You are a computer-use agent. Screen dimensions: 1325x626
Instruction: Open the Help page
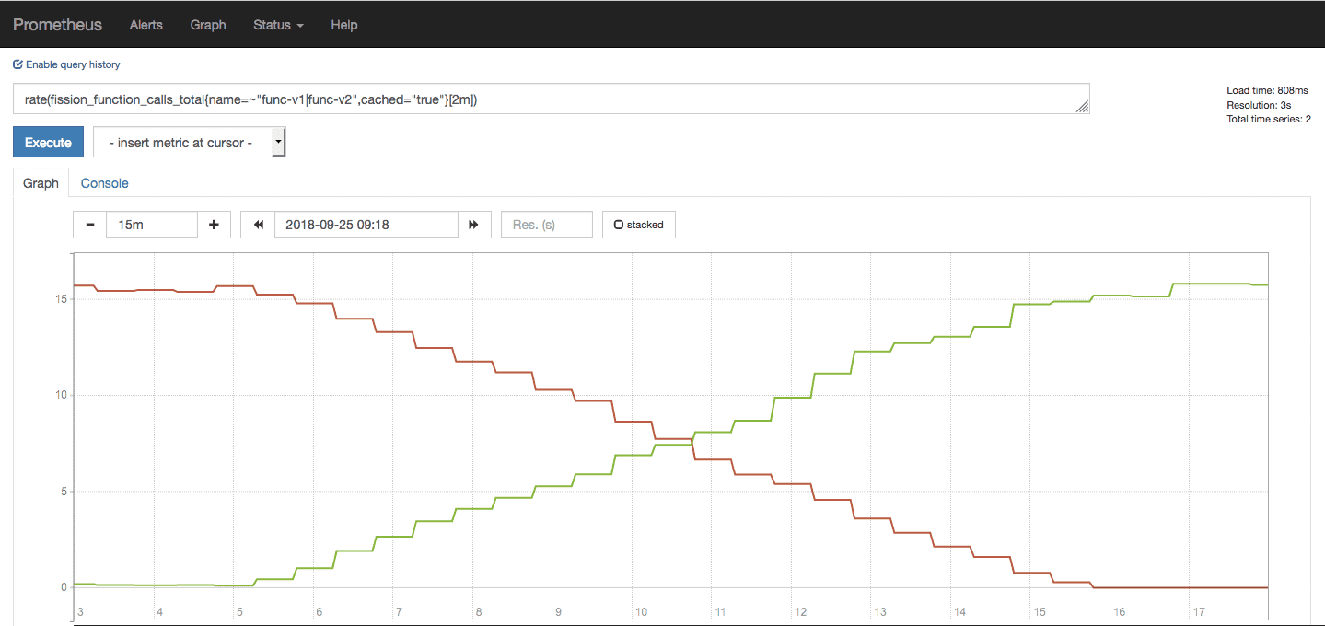pos(343,25)
